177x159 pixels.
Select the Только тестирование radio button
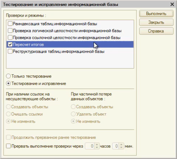(8, 76)
